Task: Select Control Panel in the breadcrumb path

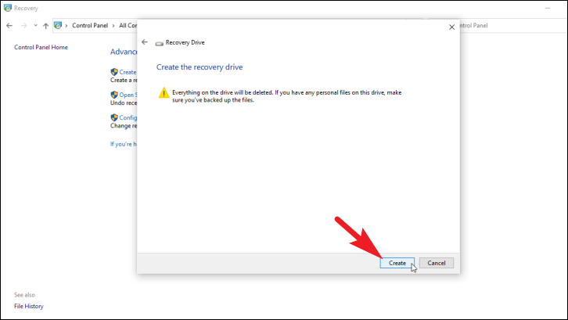Action: coord(90,25)
